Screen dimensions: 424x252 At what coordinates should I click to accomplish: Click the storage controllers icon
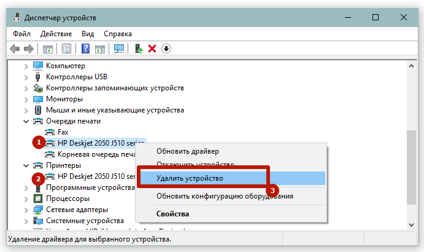point(38,88)
